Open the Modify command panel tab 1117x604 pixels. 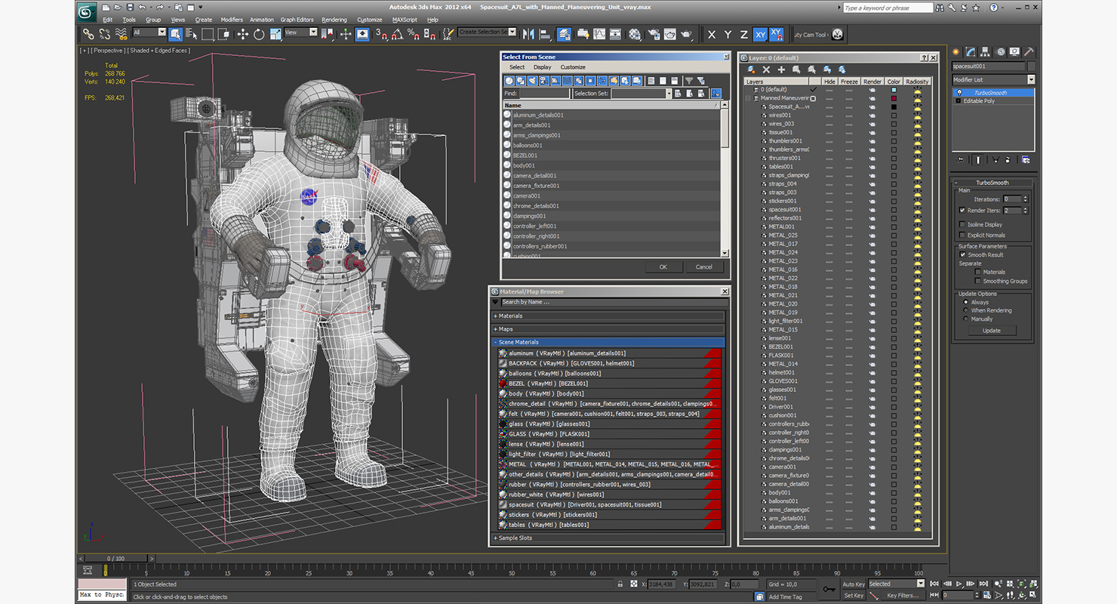971,52
